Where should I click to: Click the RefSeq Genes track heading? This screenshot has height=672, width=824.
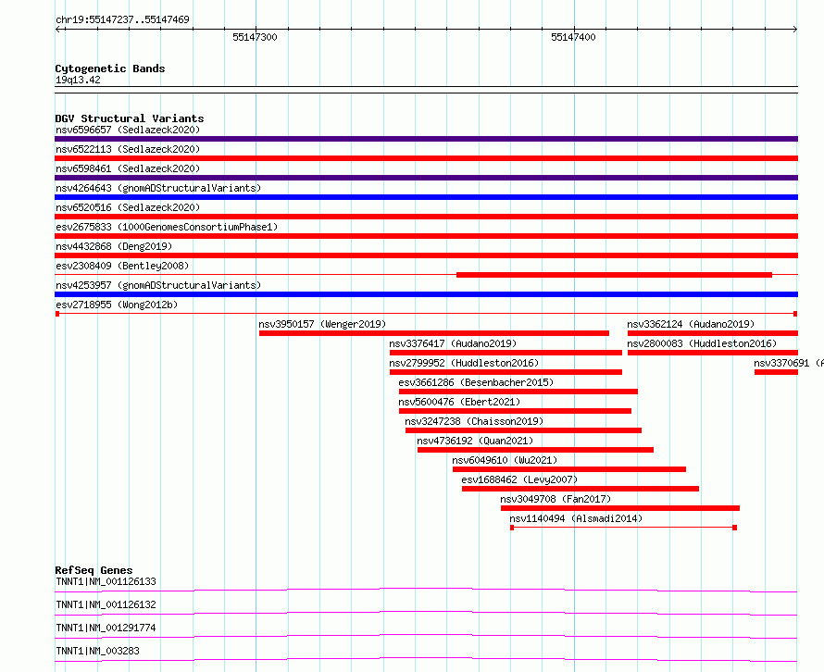[x=94, y=570]
